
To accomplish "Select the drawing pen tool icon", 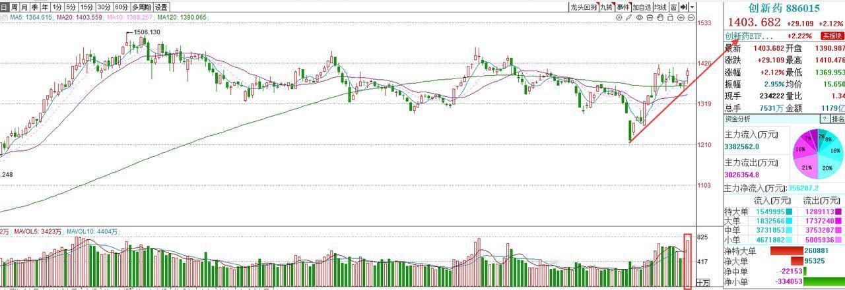I will coord(629,18).
